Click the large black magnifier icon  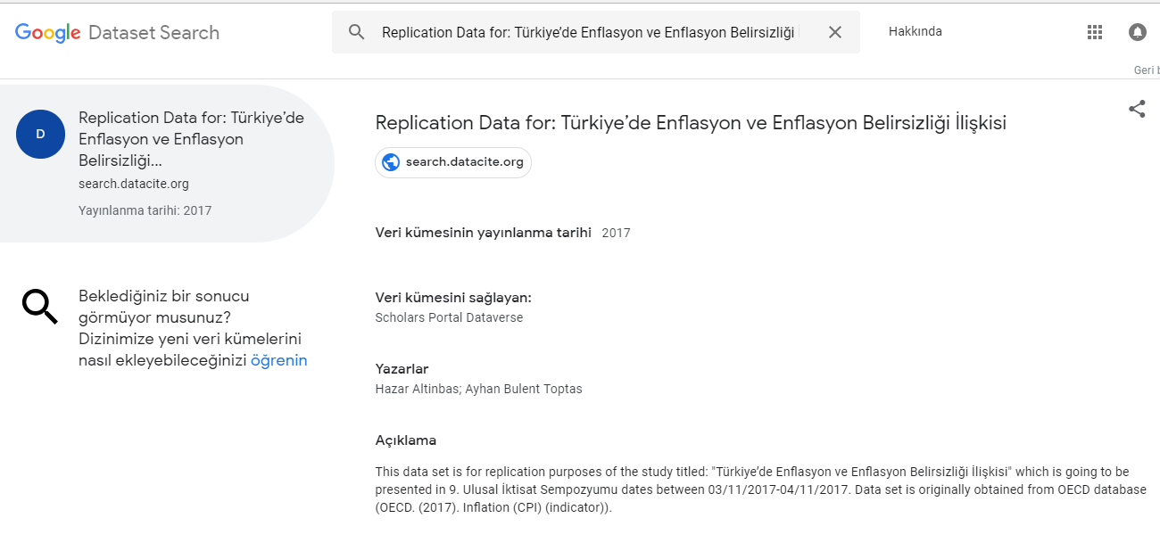(40, 307)
